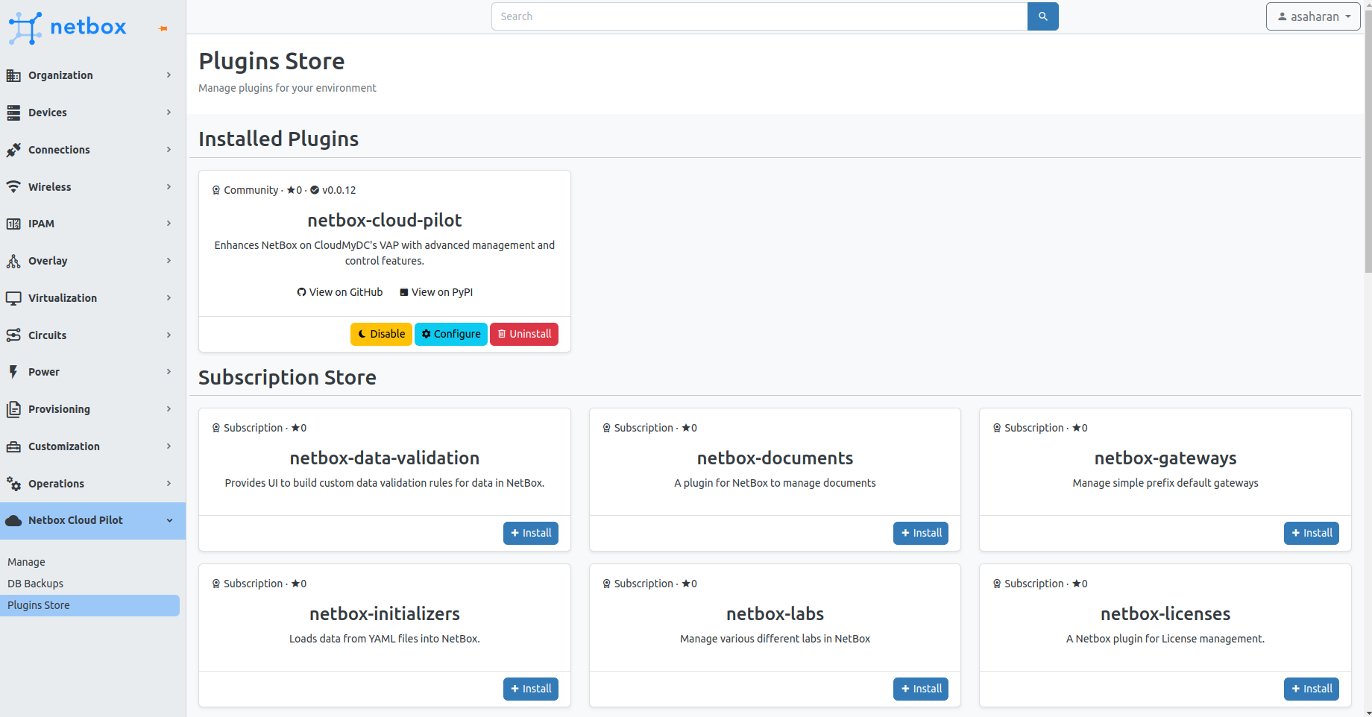1372x717 pixels.
Task: Click the Wireless wifi icon
Action: (x=13, y=187)
